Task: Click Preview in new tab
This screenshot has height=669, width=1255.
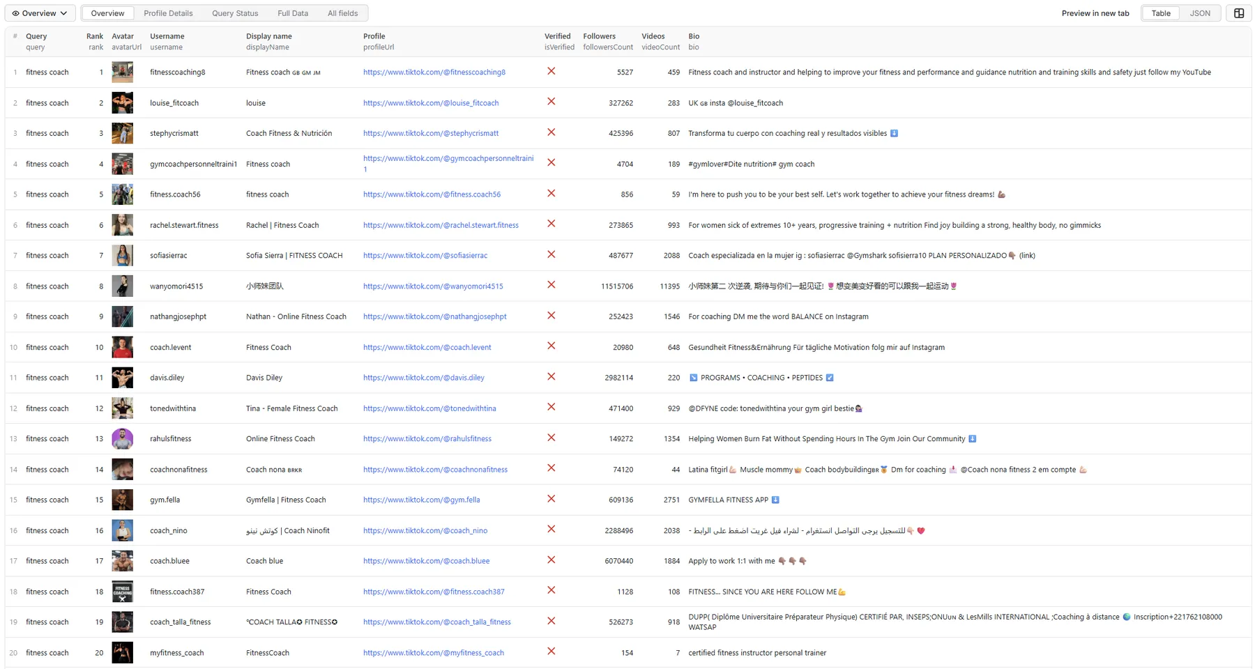Action: 1095,13
